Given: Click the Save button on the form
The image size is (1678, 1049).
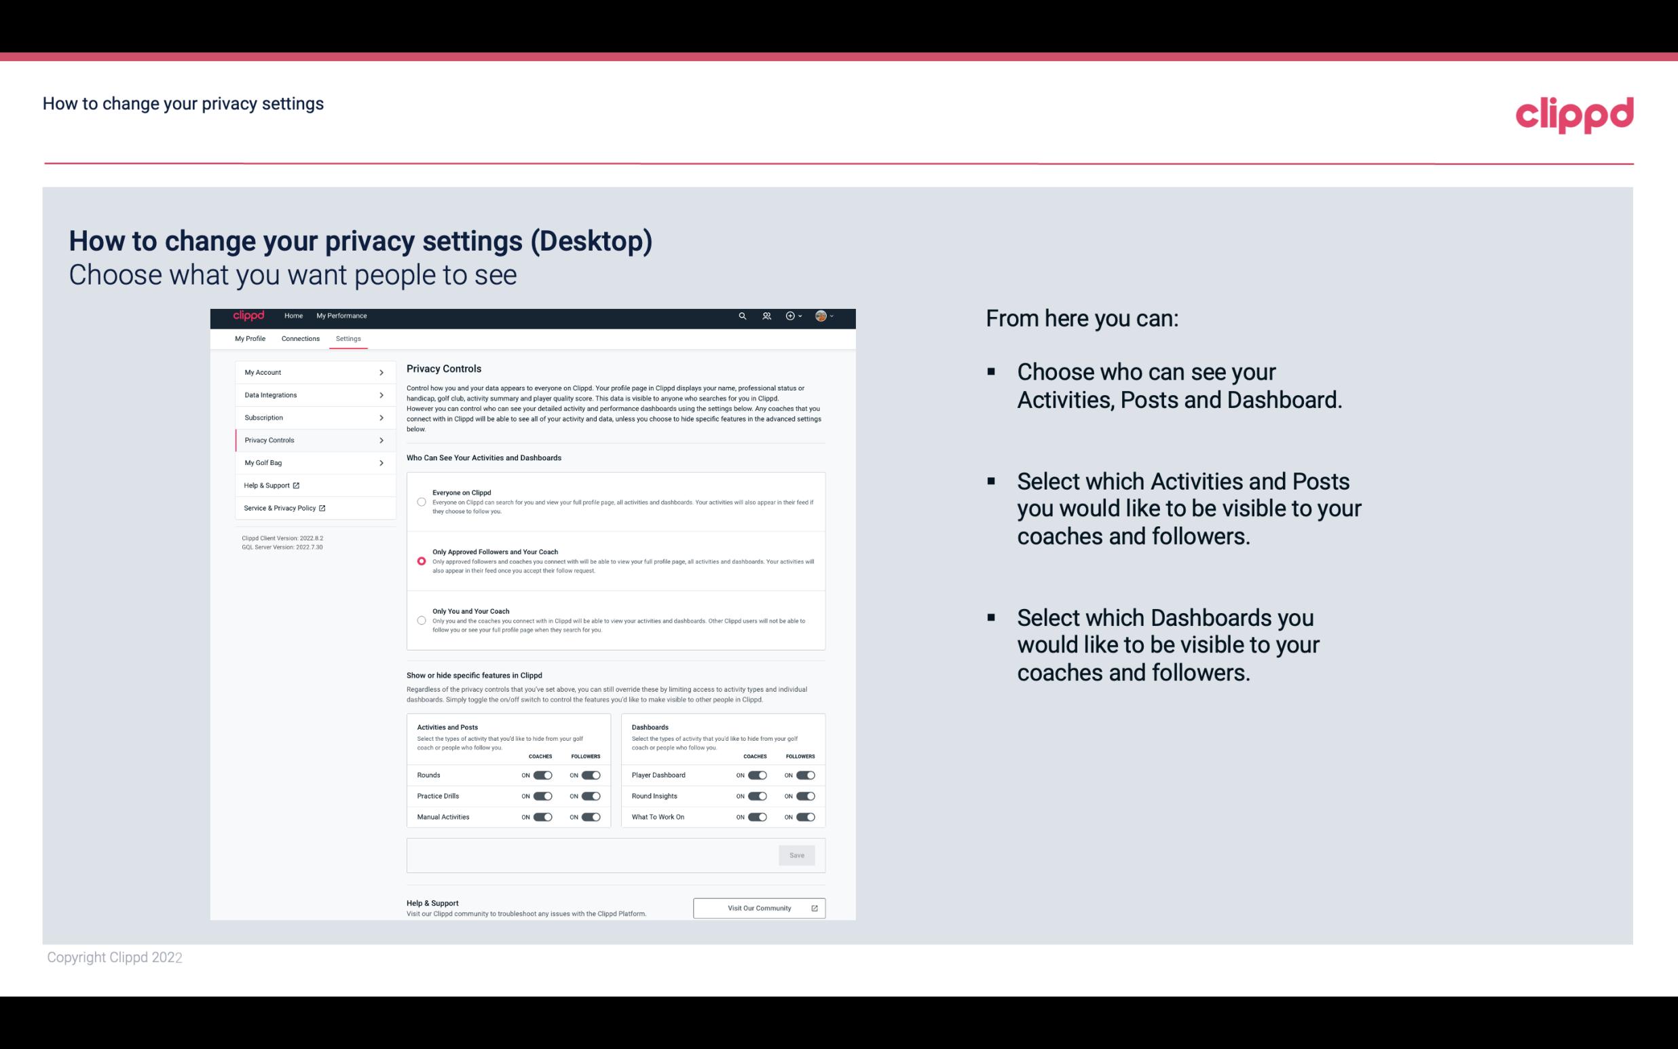Looking at the screenshot, I should (x=796, y=854).
